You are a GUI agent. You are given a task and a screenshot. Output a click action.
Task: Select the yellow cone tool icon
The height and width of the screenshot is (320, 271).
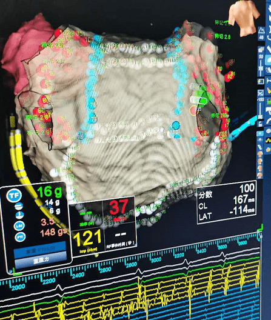269,90
